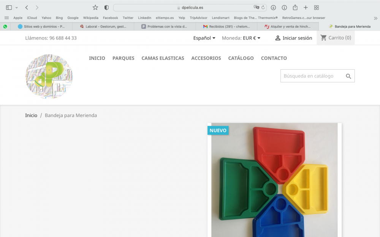Open the Twitter bookmark
This screenshot has width=380, height=237.
128,18
